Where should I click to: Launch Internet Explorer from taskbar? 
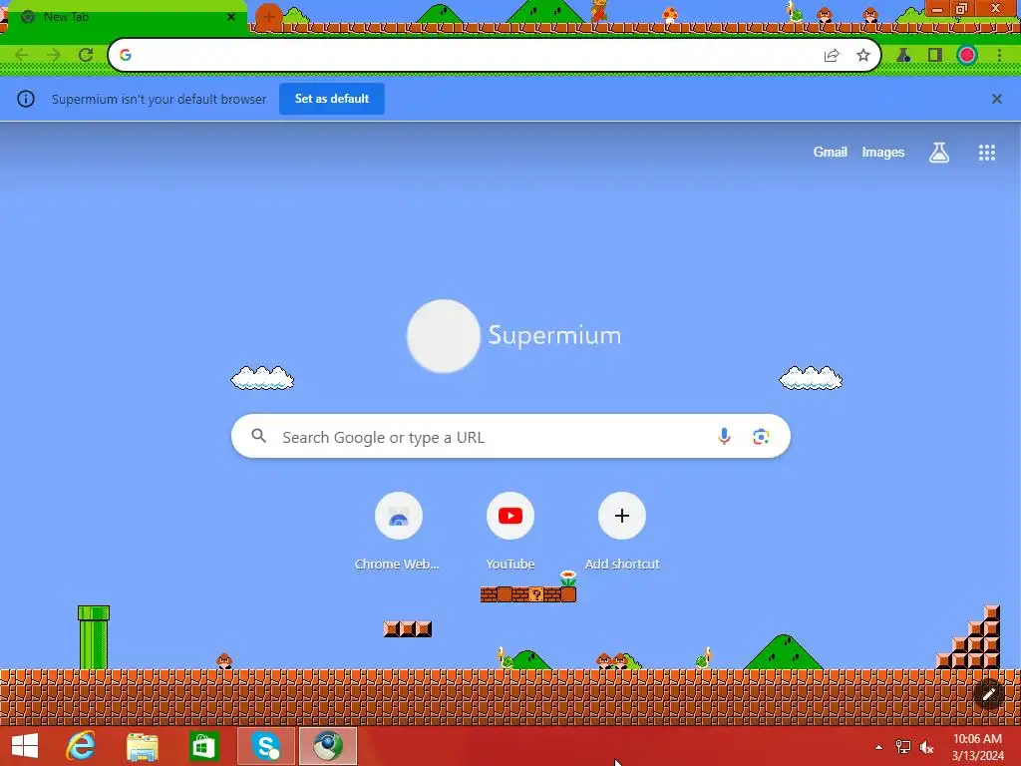tap(81, 746)
